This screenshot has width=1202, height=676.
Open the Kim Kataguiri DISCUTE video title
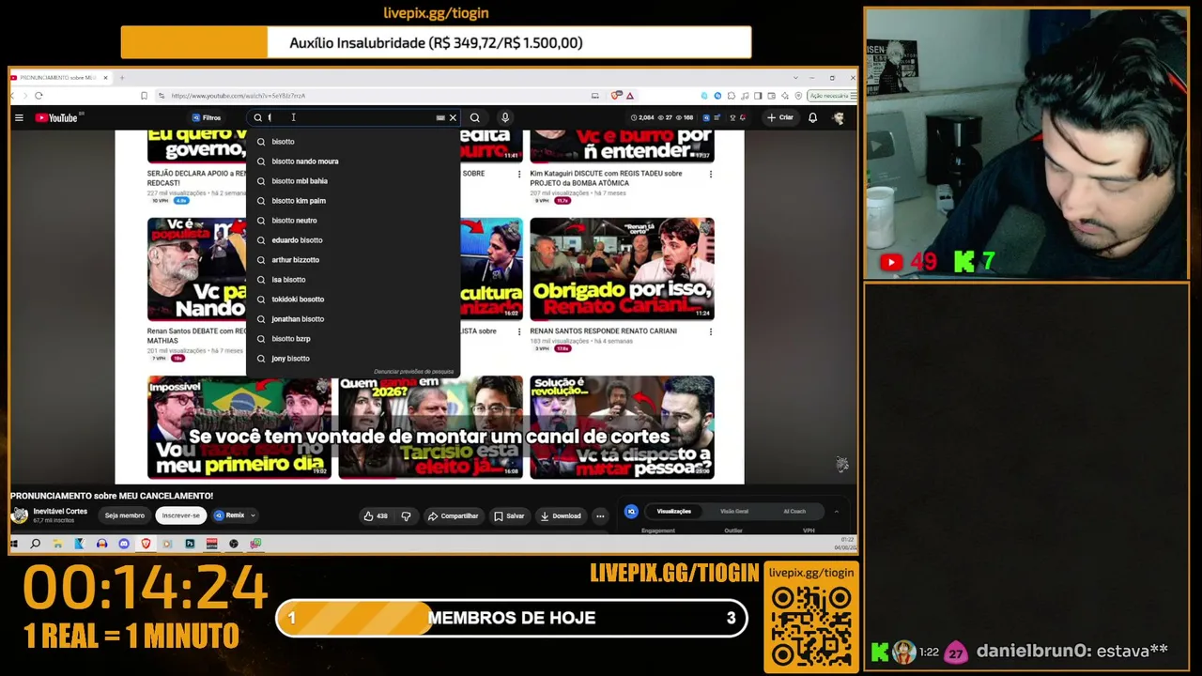tap(606, 177)
